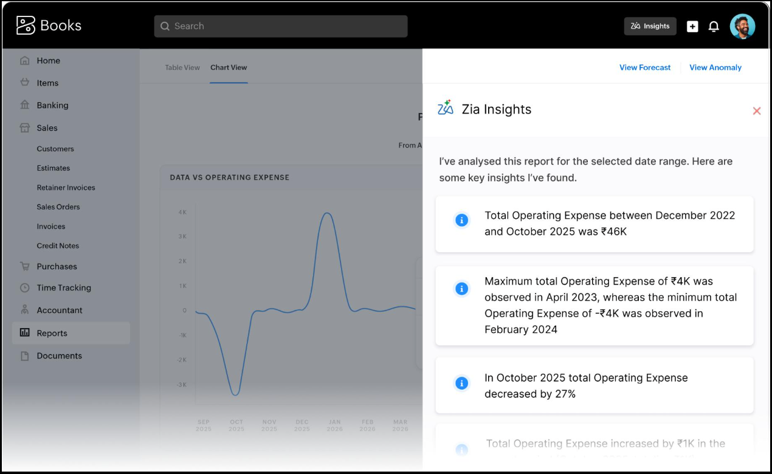
Task: Collapse the Sales section
Action: (x=47, y=128)
